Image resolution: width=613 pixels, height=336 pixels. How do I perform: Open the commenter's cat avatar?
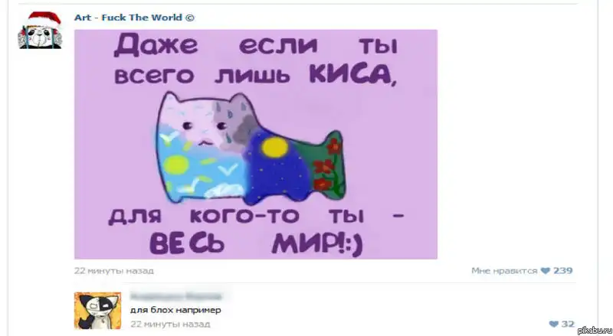(98, 311)
